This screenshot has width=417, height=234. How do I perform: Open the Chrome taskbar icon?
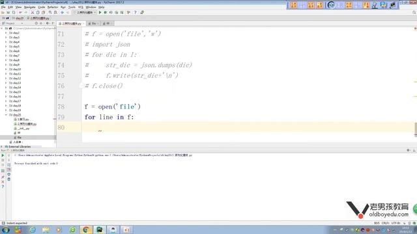pos(85,229)
